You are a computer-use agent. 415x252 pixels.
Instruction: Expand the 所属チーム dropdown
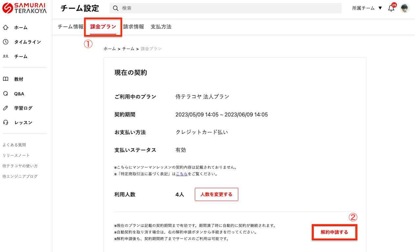[x=367, y=8]
